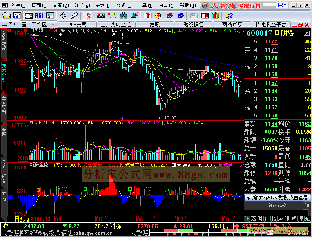Switch to the 港股 tab
Screen dimensions: 312x238
154,24
